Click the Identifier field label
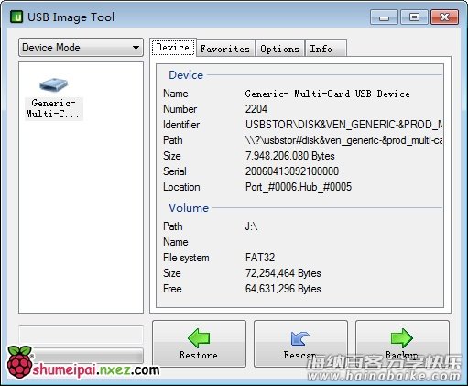This screenshot has width=468, height=386. click(x=181, y=125)
